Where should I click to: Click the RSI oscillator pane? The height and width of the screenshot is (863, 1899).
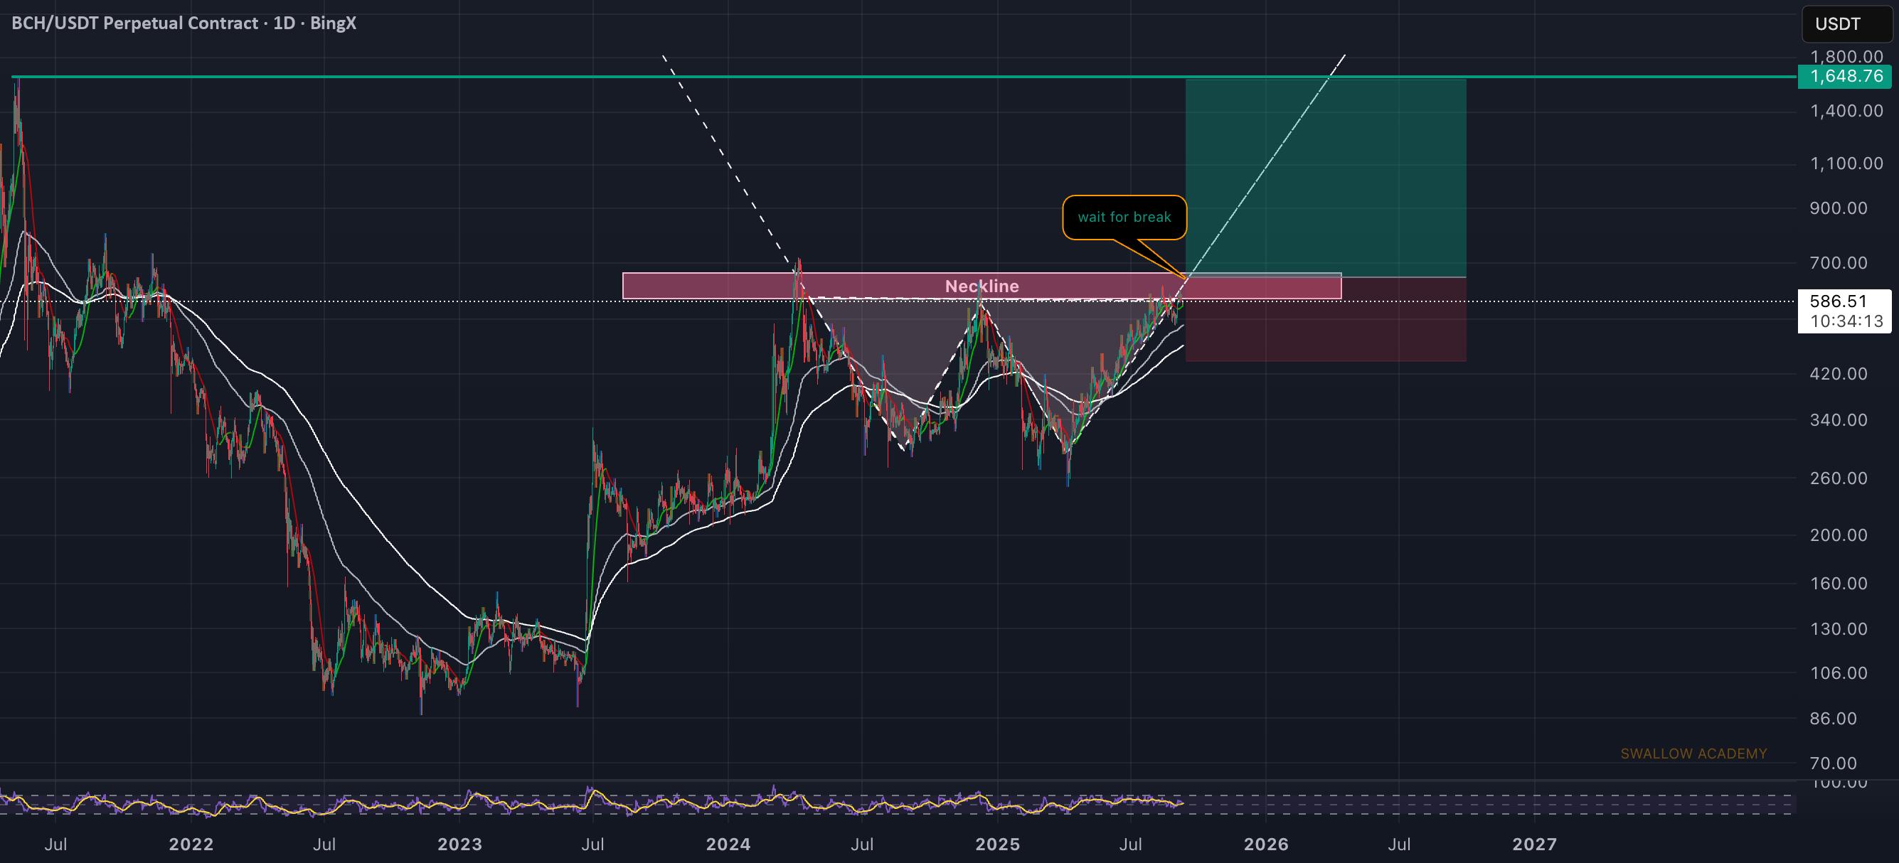(x=898, y=803)
